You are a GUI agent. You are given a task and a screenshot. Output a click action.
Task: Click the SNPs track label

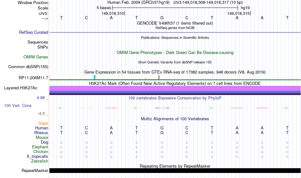[43, 47]
